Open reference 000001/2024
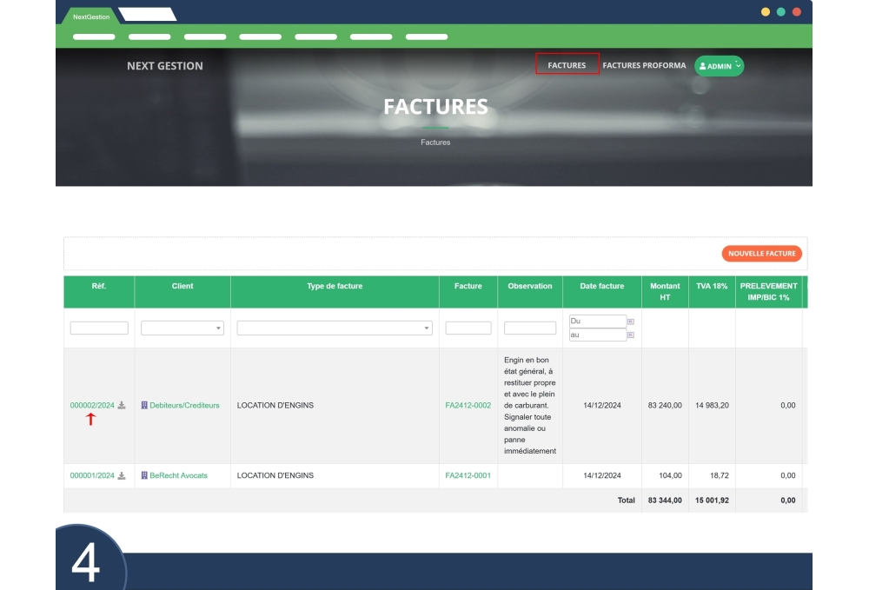869x590 pixels. point(92,475)
